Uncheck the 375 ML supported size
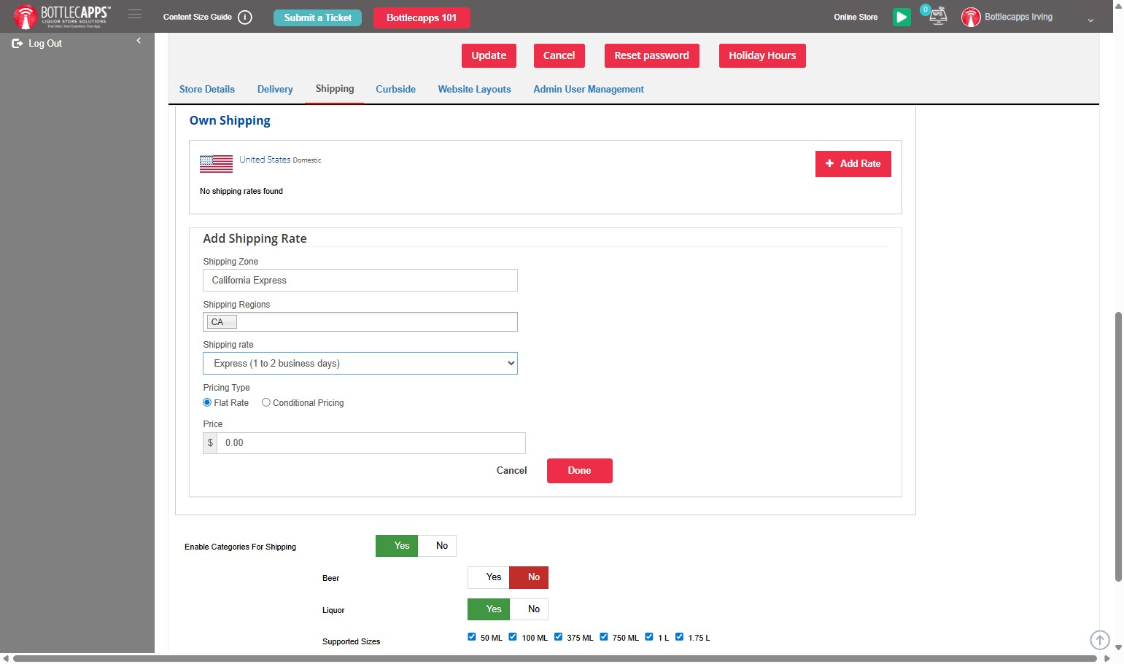The height and width of the screenshot is (664, 1124). pos(558,636)
